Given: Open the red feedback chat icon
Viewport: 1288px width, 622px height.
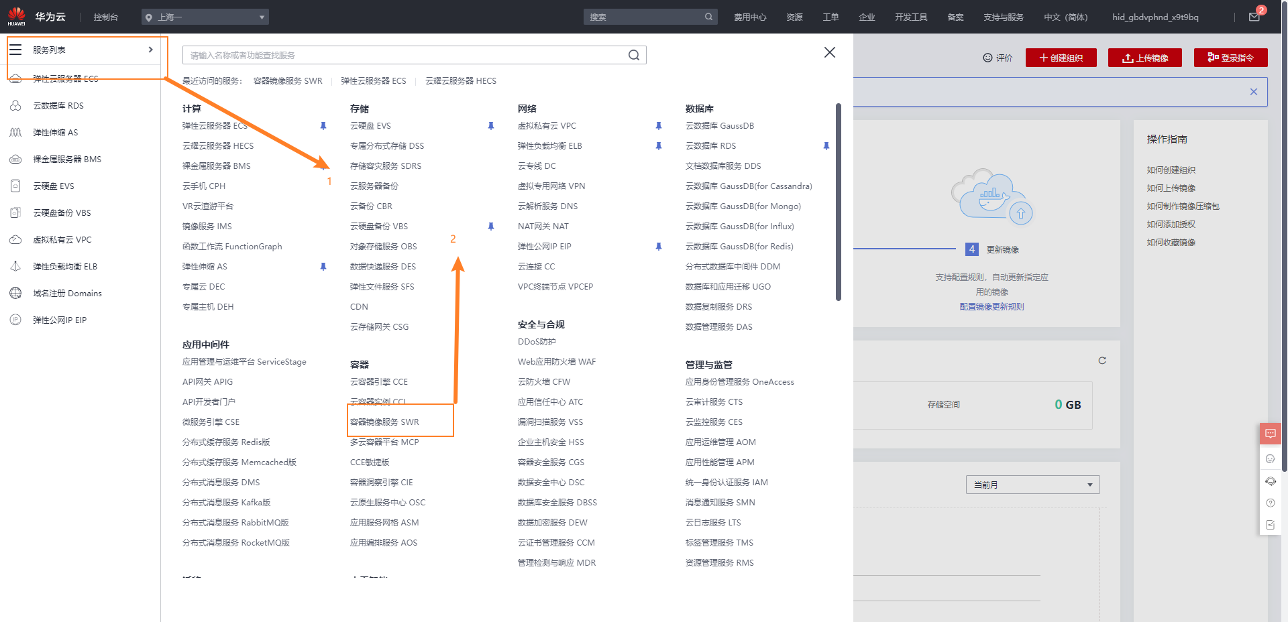Looking at the screenshot, I should point(1271,434).
